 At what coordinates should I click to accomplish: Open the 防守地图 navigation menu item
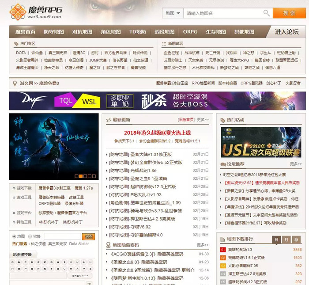pyautogui.click(x=54, y=32)
